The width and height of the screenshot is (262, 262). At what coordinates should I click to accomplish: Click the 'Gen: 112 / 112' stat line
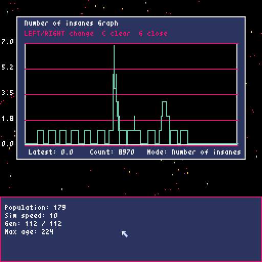[33, 224]
